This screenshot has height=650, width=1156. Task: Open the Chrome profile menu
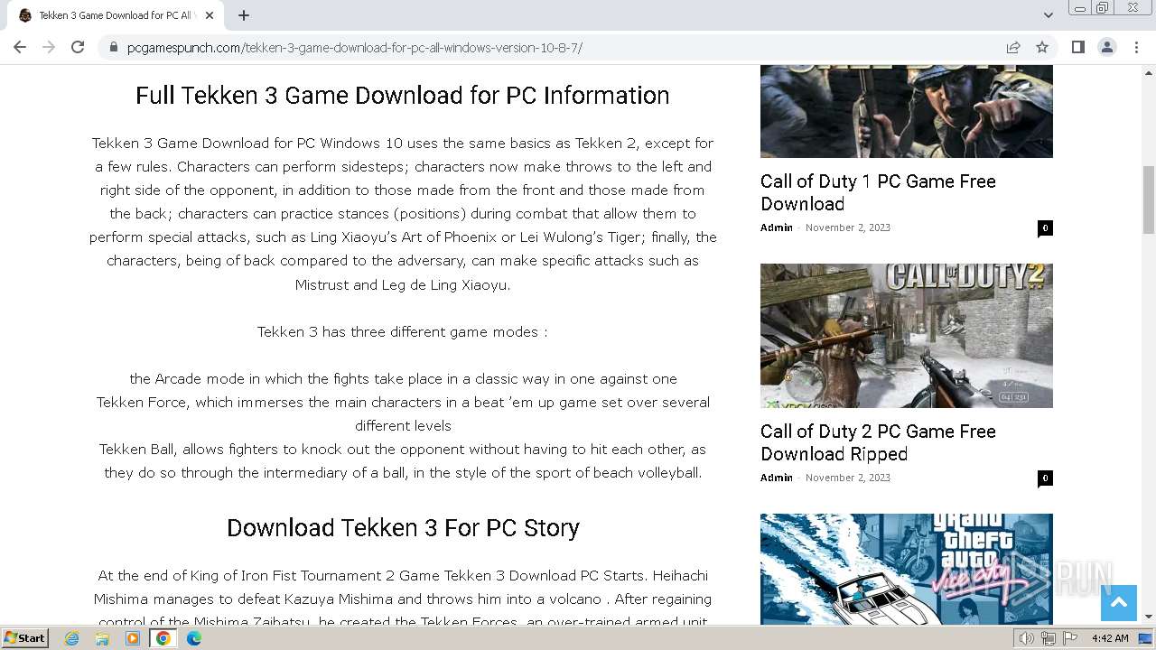(1106, 47)
